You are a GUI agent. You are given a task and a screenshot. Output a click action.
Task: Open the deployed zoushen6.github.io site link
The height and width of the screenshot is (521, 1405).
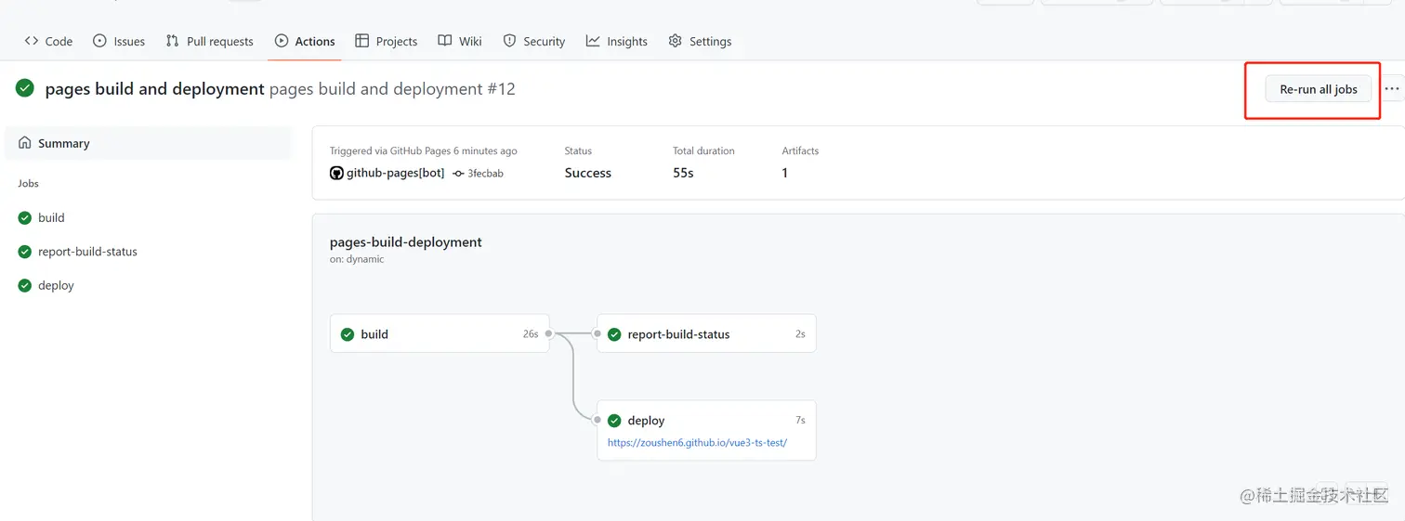click(697, 443)
